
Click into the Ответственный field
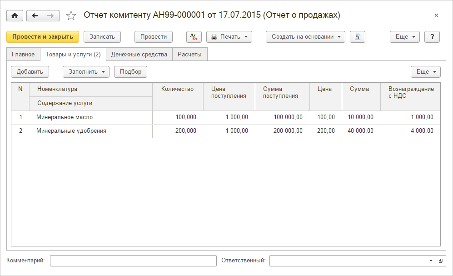pos(348,261)
